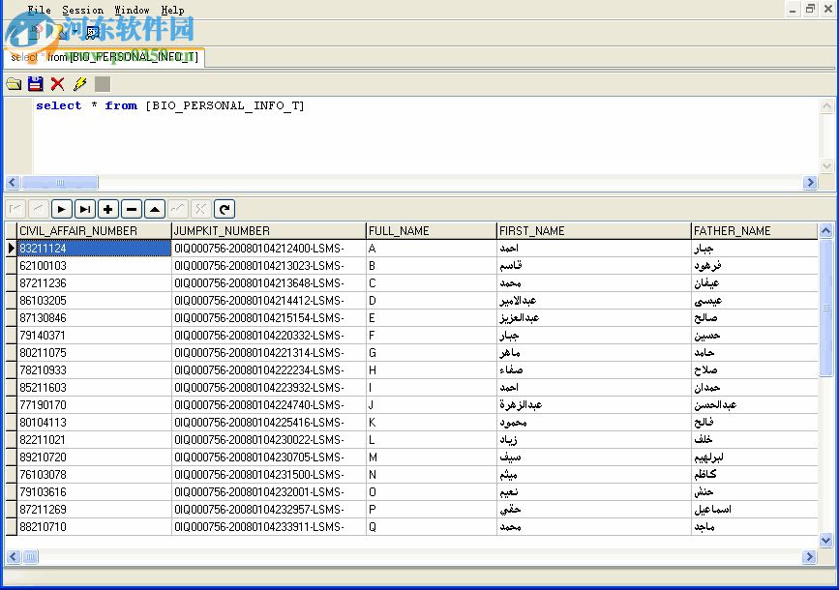Click results grid horizontal scrollbar thumb

click(x=30, y=557)
